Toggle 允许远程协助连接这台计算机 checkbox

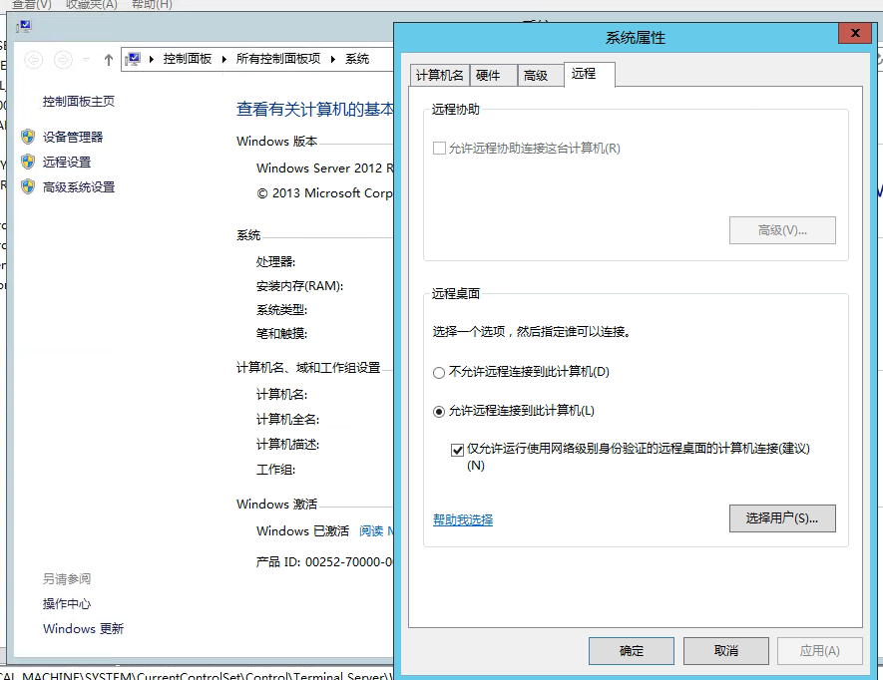439,148
